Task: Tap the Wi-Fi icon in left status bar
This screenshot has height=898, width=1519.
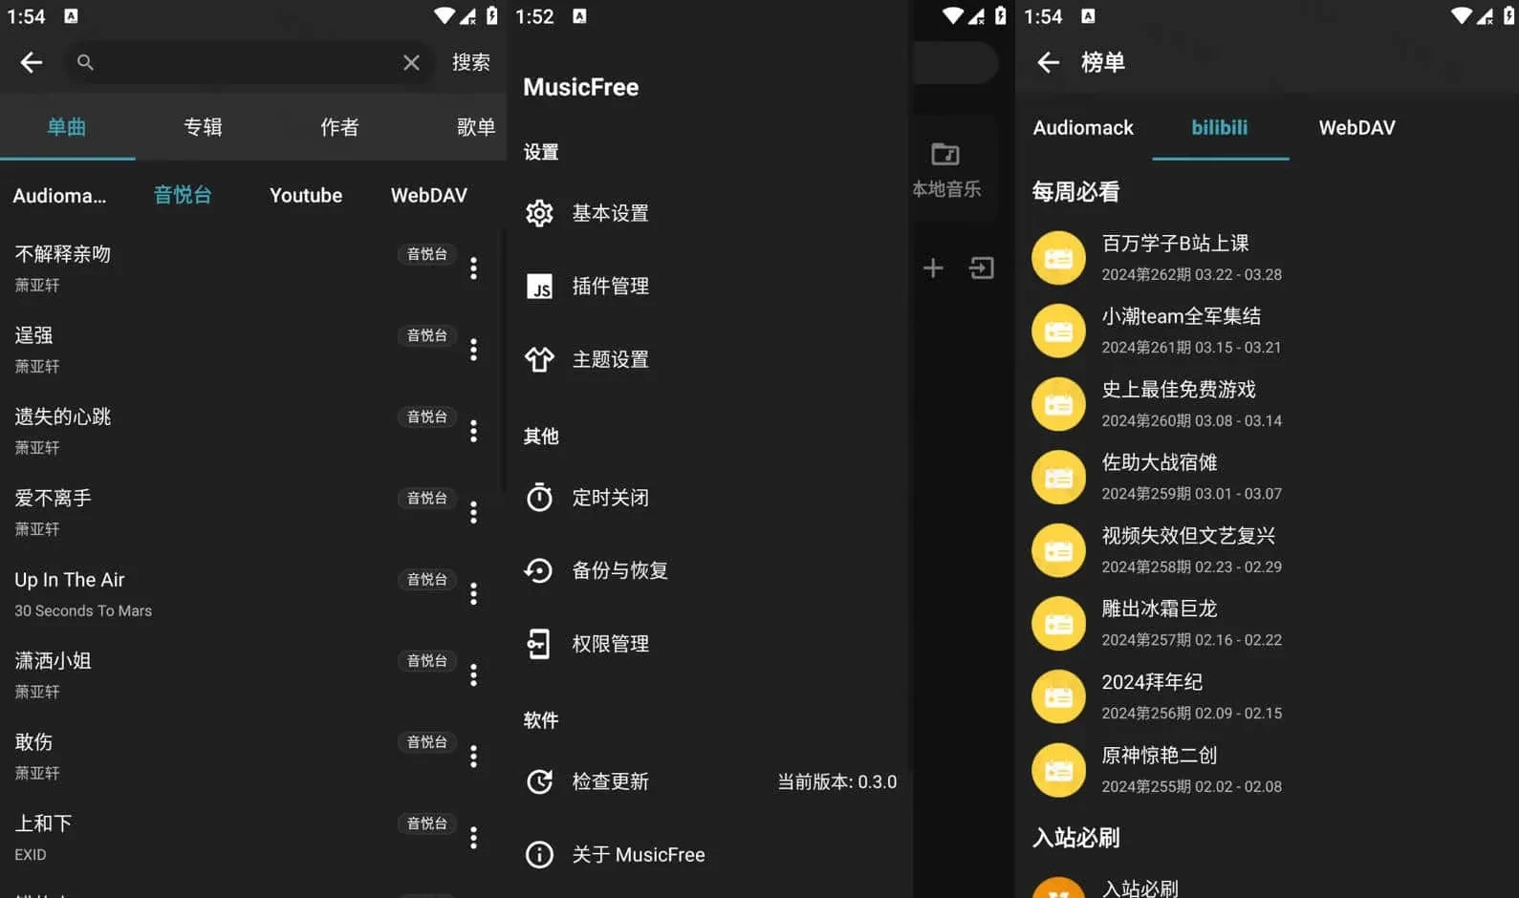Action: click(444, 15)
